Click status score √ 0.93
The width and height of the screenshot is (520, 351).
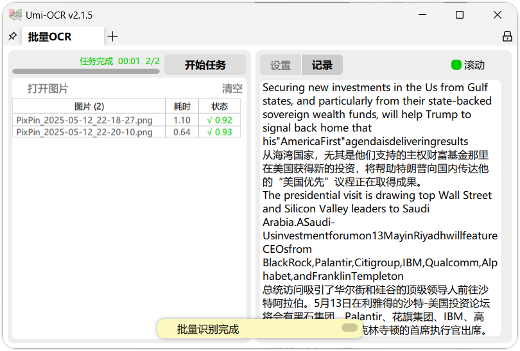pos(220,132)
